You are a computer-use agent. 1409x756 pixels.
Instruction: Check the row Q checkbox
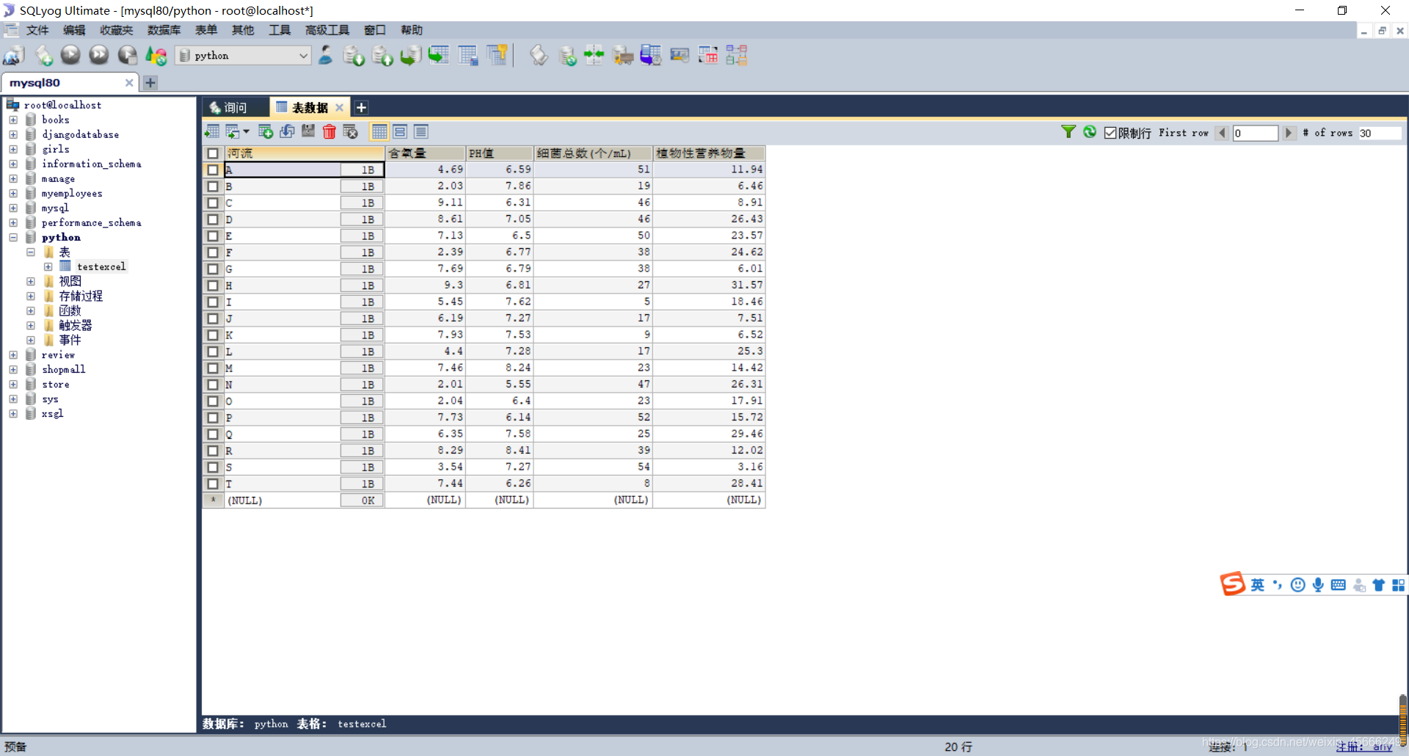coord(213,434)
